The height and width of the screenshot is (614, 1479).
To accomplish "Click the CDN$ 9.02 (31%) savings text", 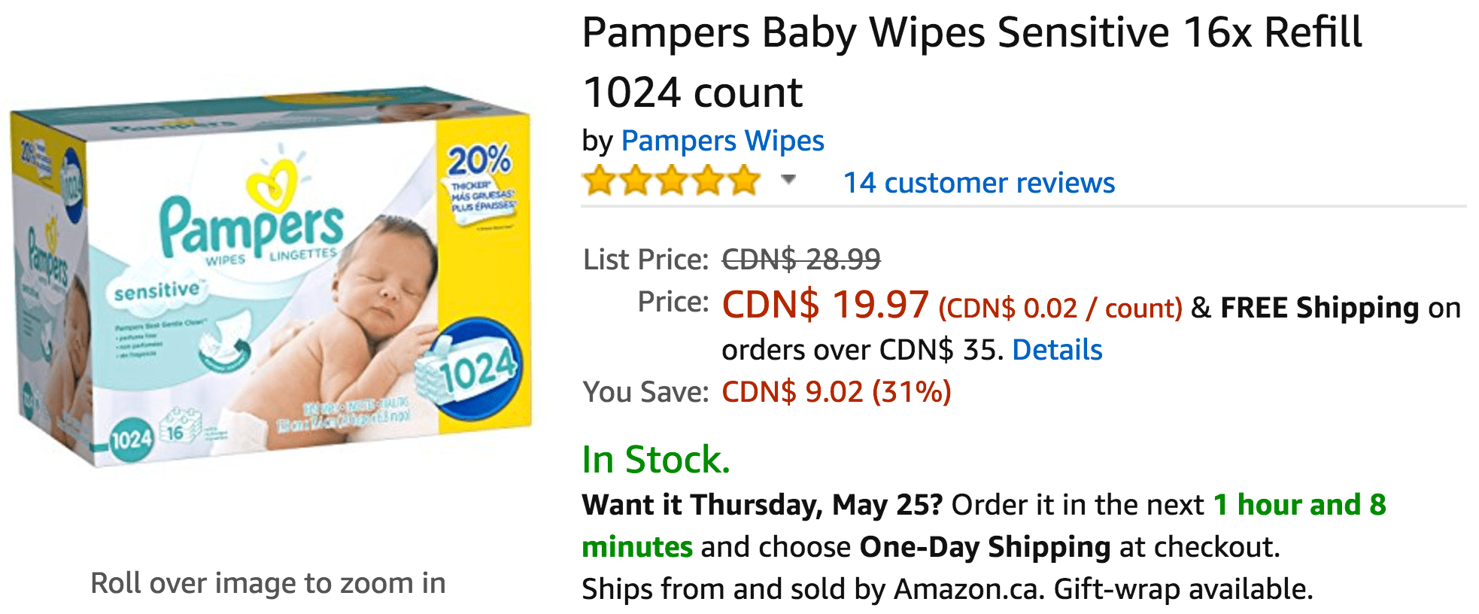I will click(x=837, y=392).
